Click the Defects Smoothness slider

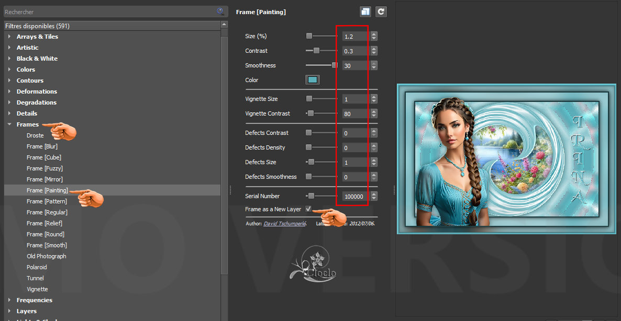[321, 177]
